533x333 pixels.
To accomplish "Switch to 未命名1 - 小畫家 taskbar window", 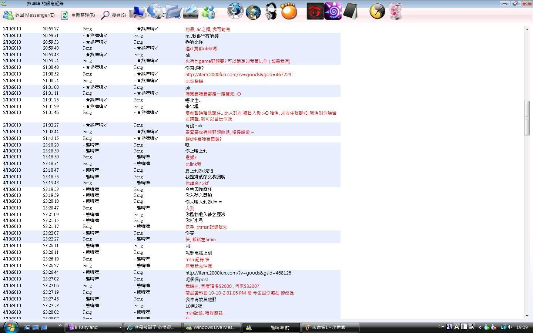I will click(330, 327).
